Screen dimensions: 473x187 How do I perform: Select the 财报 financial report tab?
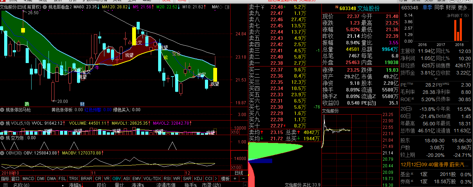[x=451, y=8]
